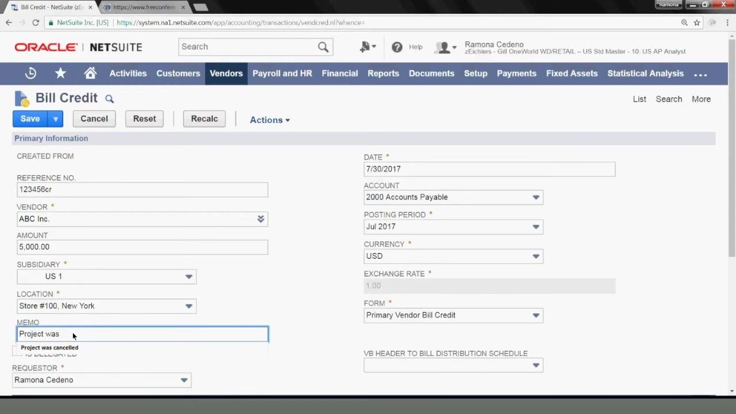The image size is (736, 414).
Task: Open the Subsidiary dropdown showing US 1
Action: click(x=106, y=277)
